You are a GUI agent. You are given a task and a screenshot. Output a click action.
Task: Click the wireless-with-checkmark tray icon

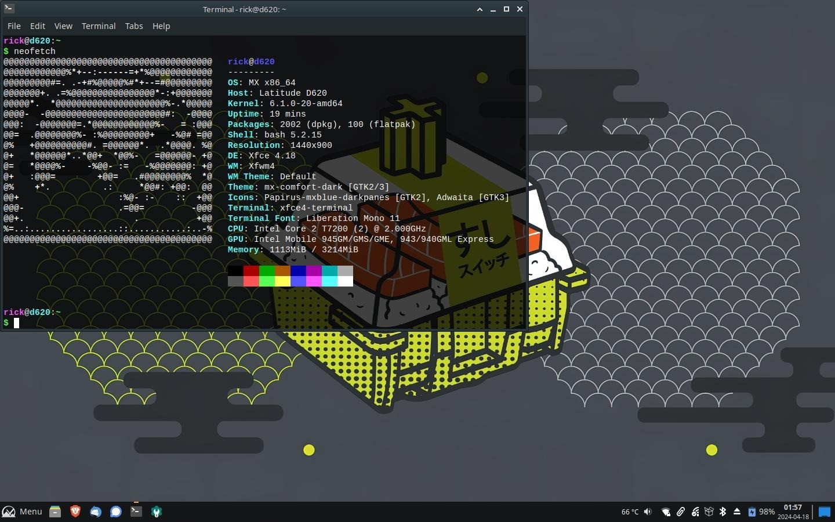[695, 512]
